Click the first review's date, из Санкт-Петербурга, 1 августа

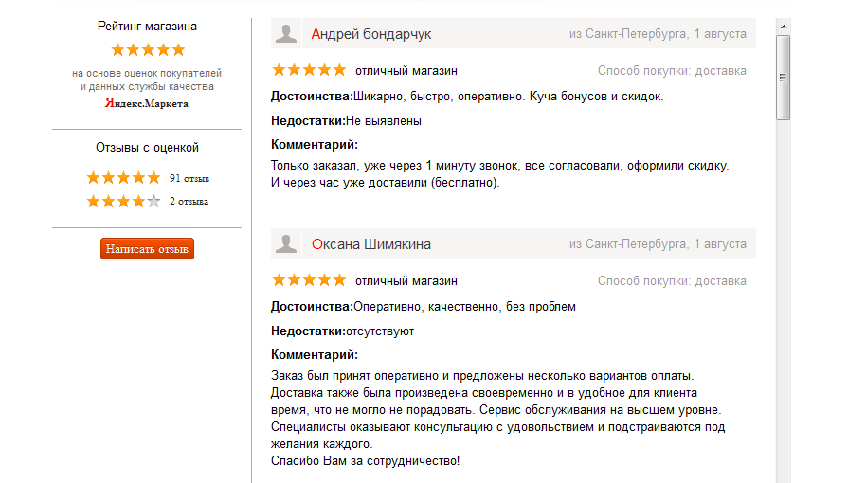658,34
